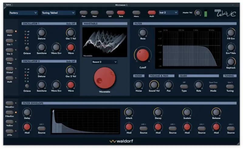Click the Oscillator 1 Octave button
243x149 pixels.
tap(27, 49)
